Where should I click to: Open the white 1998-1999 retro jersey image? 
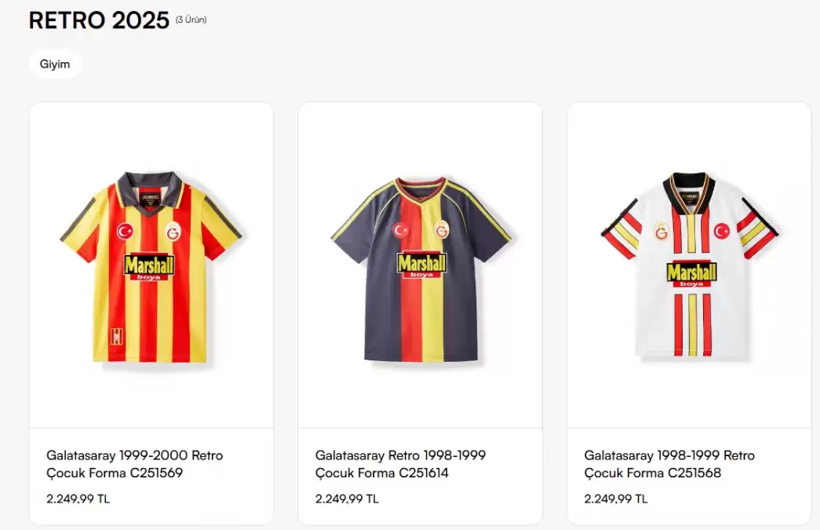[689, 267]
